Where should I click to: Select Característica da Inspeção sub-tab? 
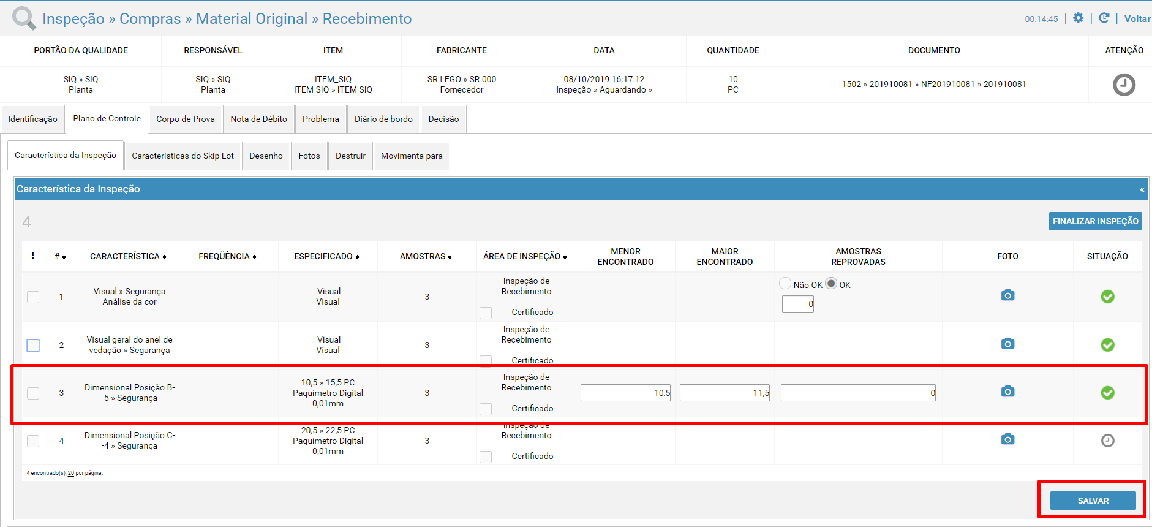click(66, 155)
